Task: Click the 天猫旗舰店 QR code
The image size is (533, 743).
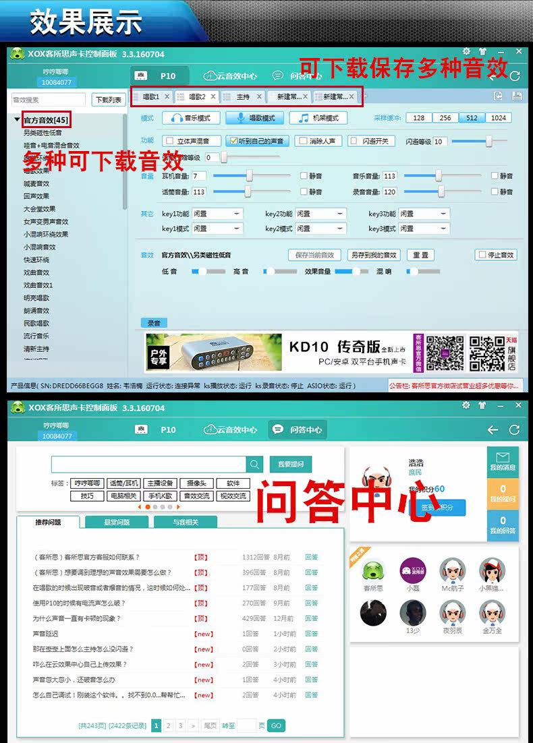Action: [x=487, y=353]
